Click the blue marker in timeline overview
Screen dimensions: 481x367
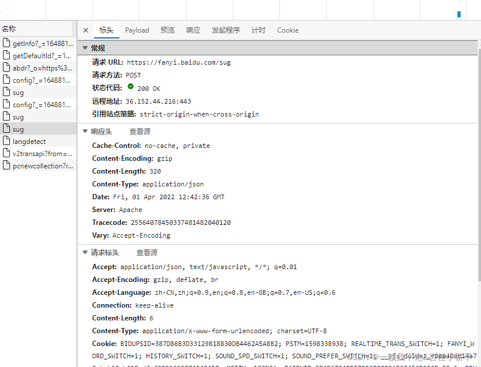coord(459,14)
